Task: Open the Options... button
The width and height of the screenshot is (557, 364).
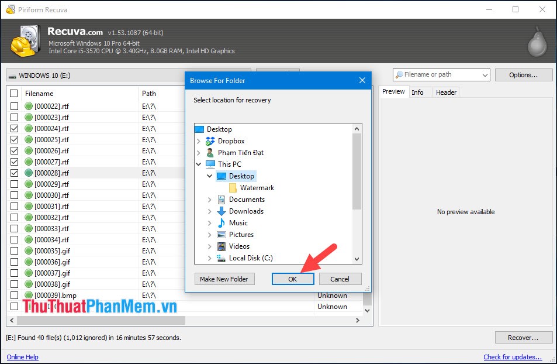Action: click(524, 75)
